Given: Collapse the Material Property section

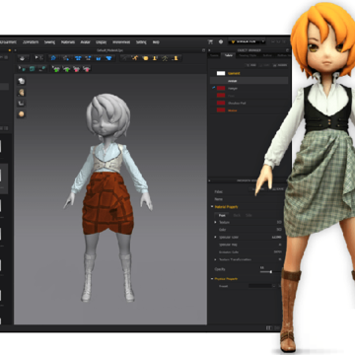Looking at the screenshot, I should [212, 207].
